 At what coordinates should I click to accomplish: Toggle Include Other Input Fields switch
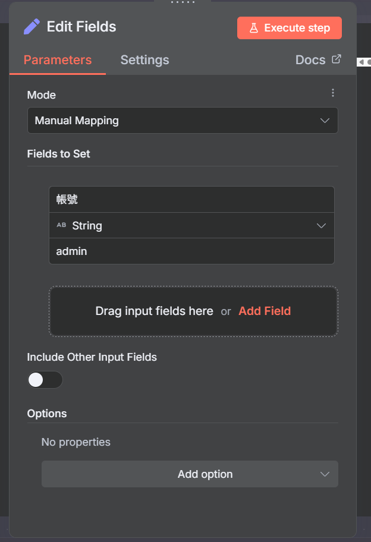(x=45, y=380)
